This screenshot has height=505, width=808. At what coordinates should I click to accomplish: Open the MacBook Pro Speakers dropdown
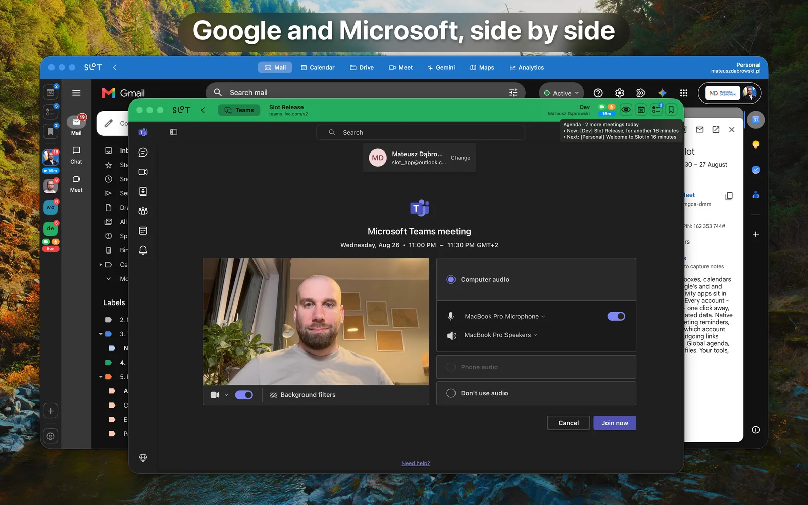[x=501, y=335]
